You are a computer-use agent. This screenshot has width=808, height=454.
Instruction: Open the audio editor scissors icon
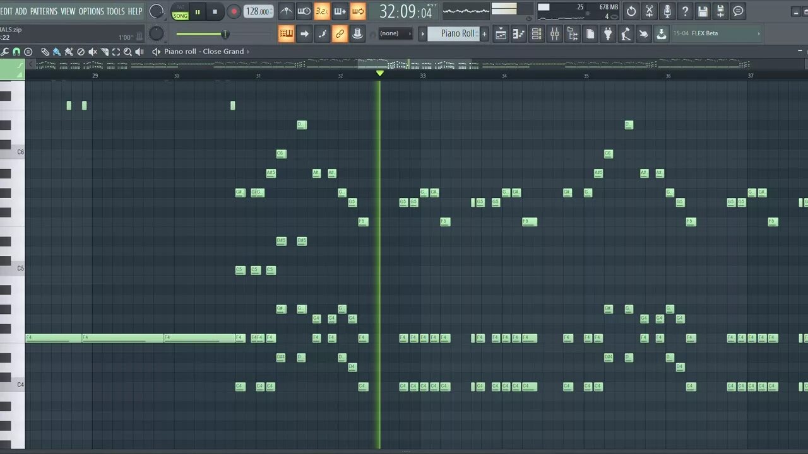tap(649, 11)
